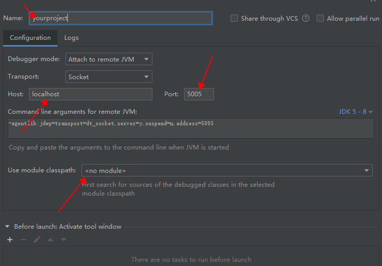Screen dimensions: 382x266
Task: Click the Host field containing localhost
Action: point(91,94)
